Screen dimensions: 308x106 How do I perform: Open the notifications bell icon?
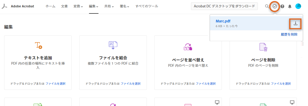(290, 7)
